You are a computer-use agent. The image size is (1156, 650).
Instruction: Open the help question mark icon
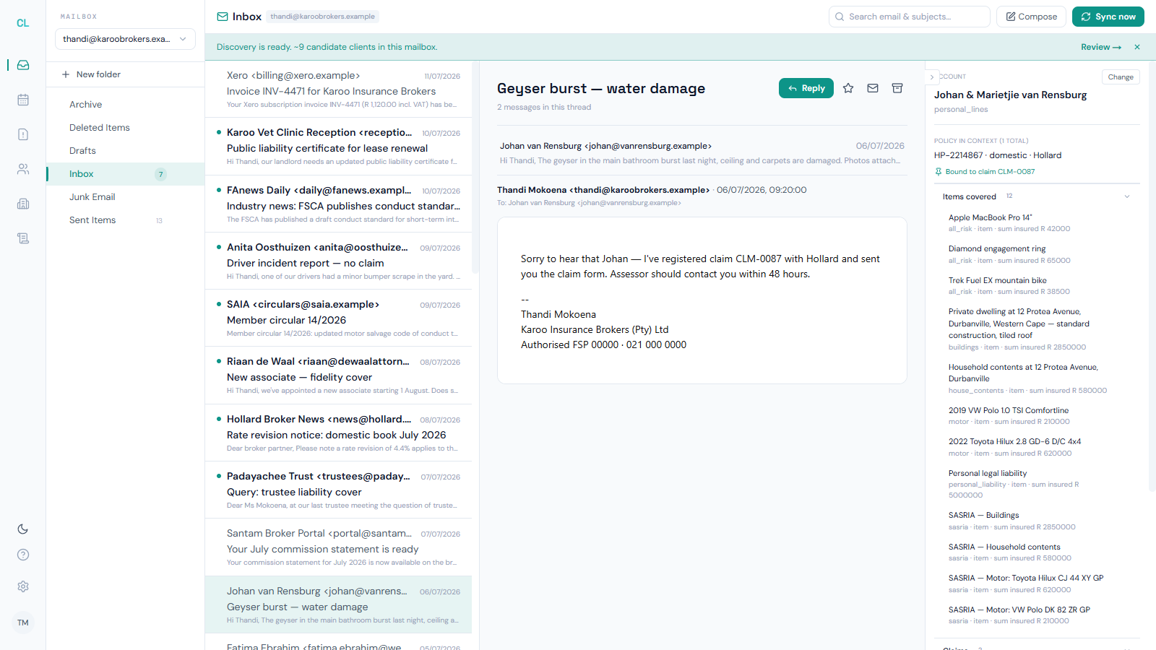(23, 555)
